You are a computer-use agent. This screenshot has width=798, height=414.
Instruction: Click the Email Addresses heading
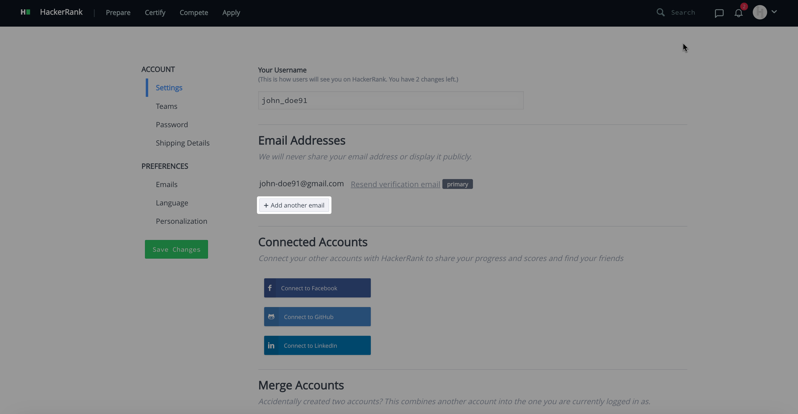302,140
